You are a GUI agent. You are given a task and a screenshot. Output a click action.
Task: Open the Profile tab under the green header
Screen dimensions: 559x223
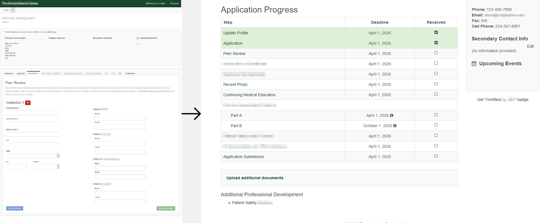6,10
